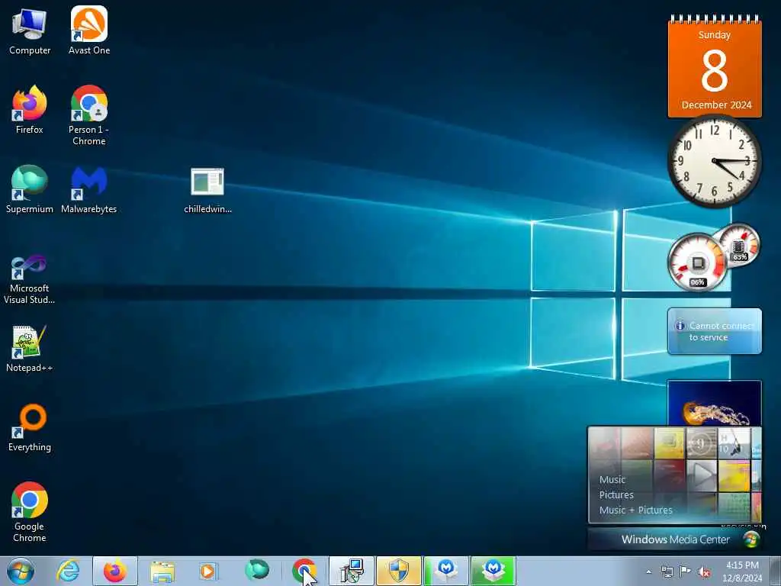The width and height of the screenshot is (781, 586).
Task: Select the Firefox desktop shortcut
Action: [x=30, y=110]
